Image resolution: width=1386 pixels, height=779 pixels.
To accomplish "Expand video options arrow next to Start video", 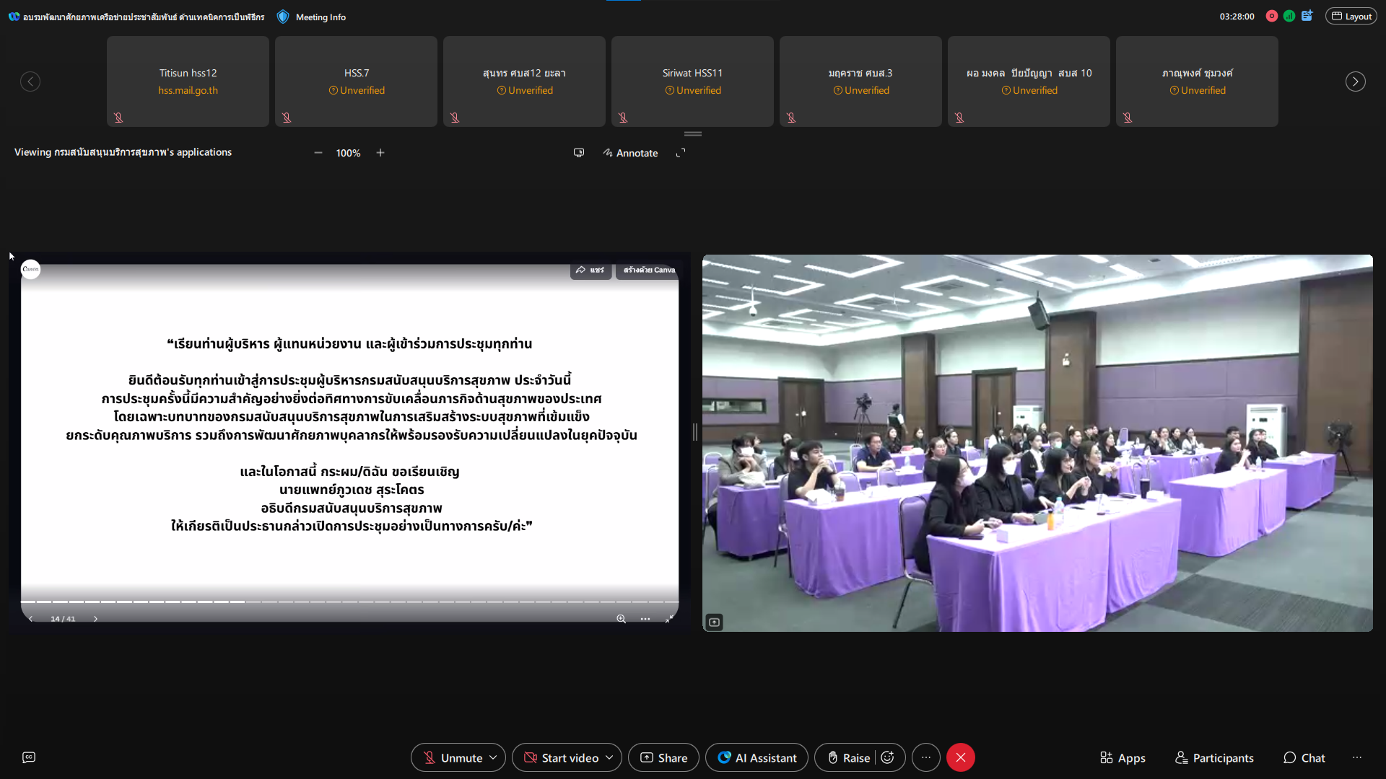I will (x=609, y=757).
